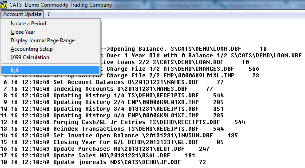The image size is (305, 168).
Task: Select the Update Purchases BLOT.DBF line
Action: click(105, 149)
